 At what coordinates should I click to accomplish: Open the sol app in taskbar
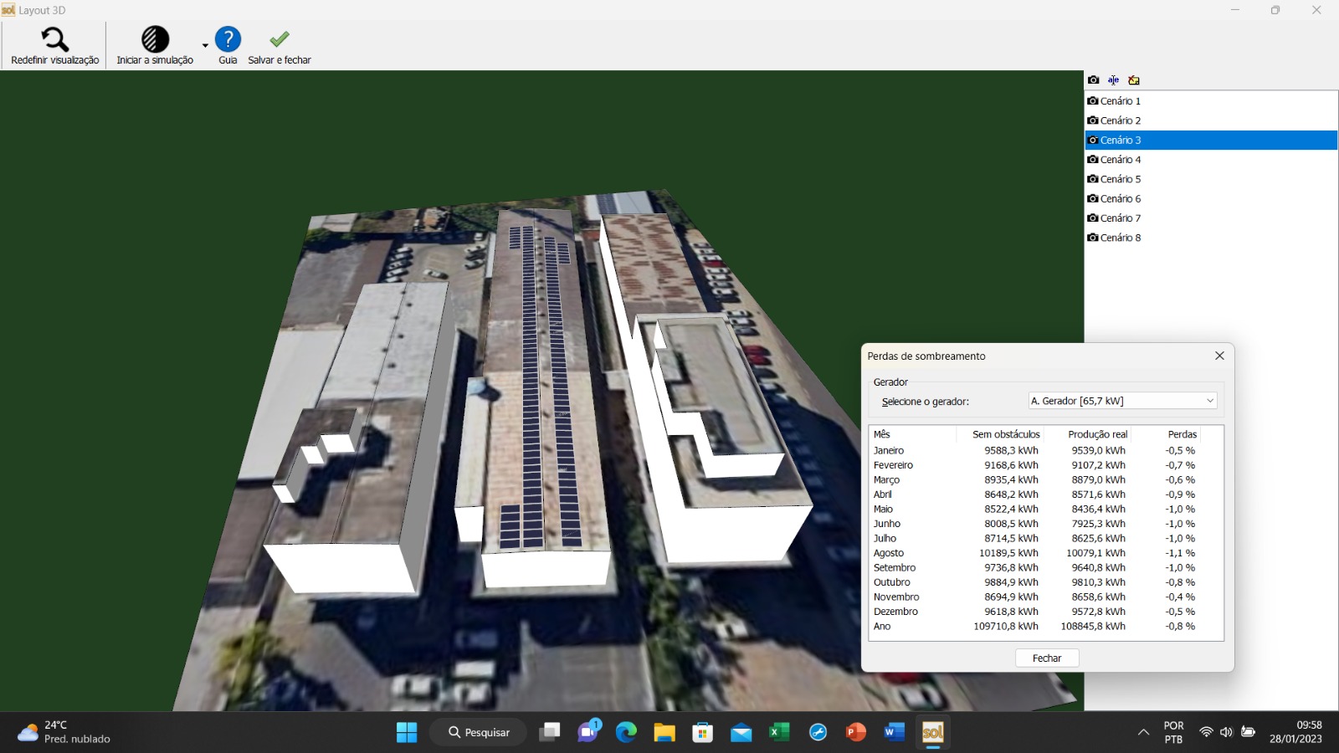click(x=932, y=733)
